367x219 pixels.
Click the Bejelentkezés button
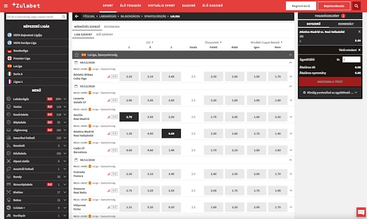[334, 6]
